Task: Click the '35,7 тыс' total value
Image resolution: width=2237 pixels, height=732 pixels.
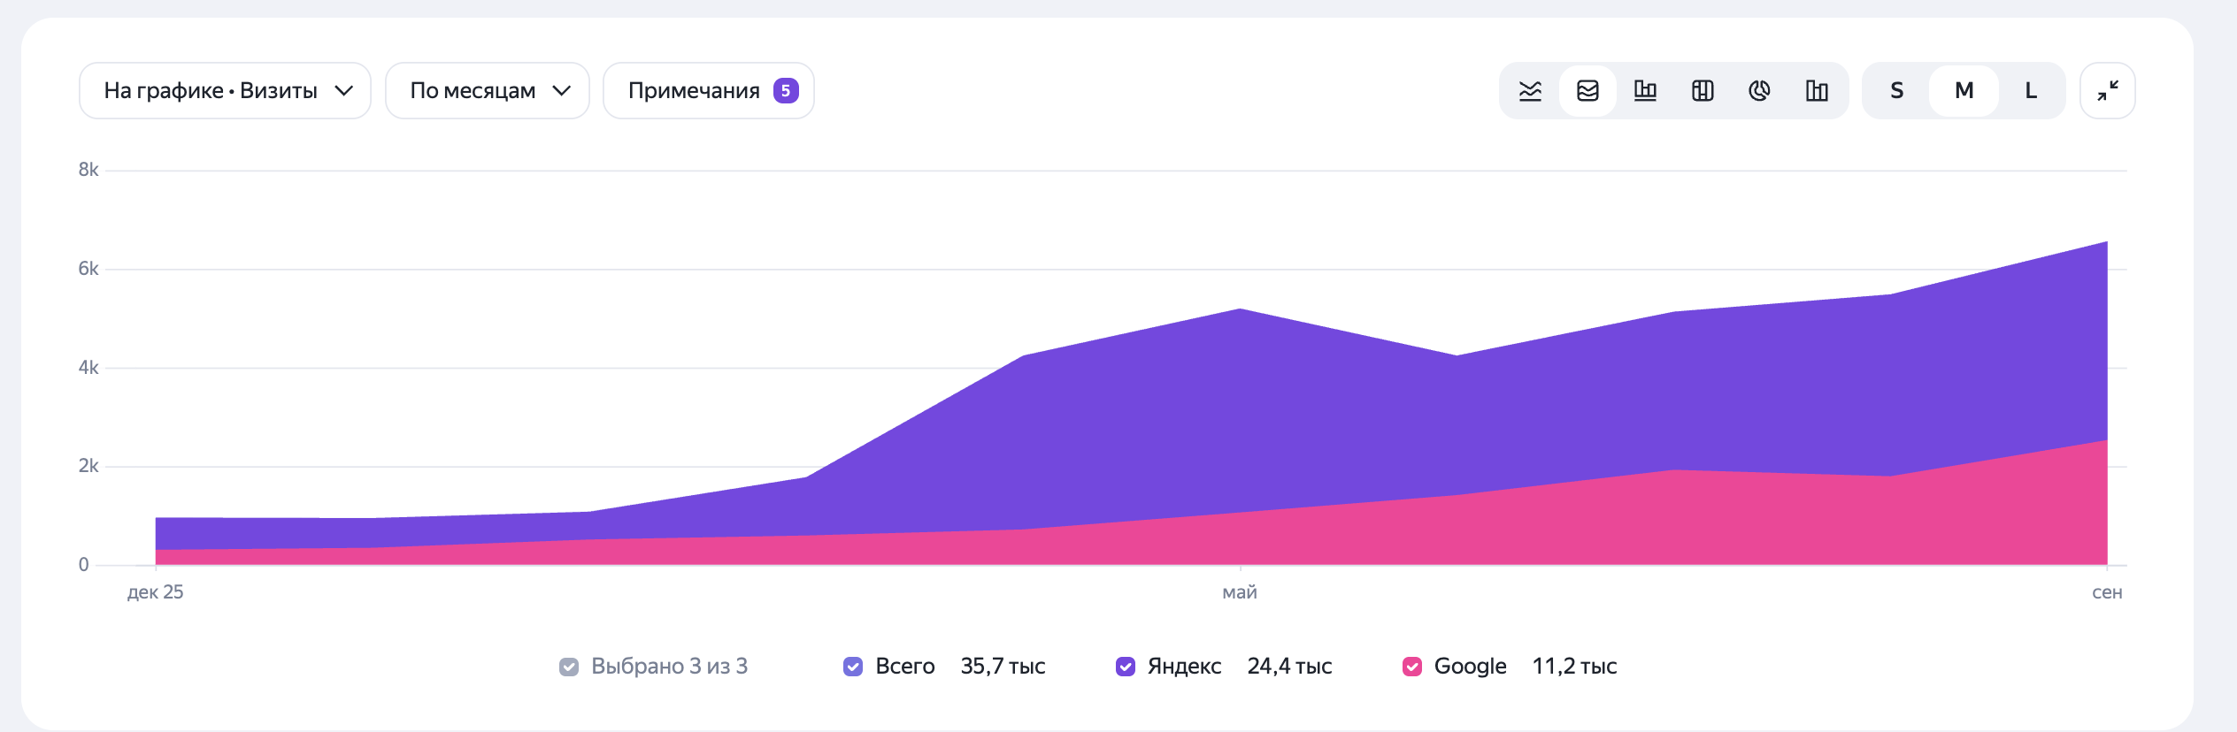Action: point(1003,667)
